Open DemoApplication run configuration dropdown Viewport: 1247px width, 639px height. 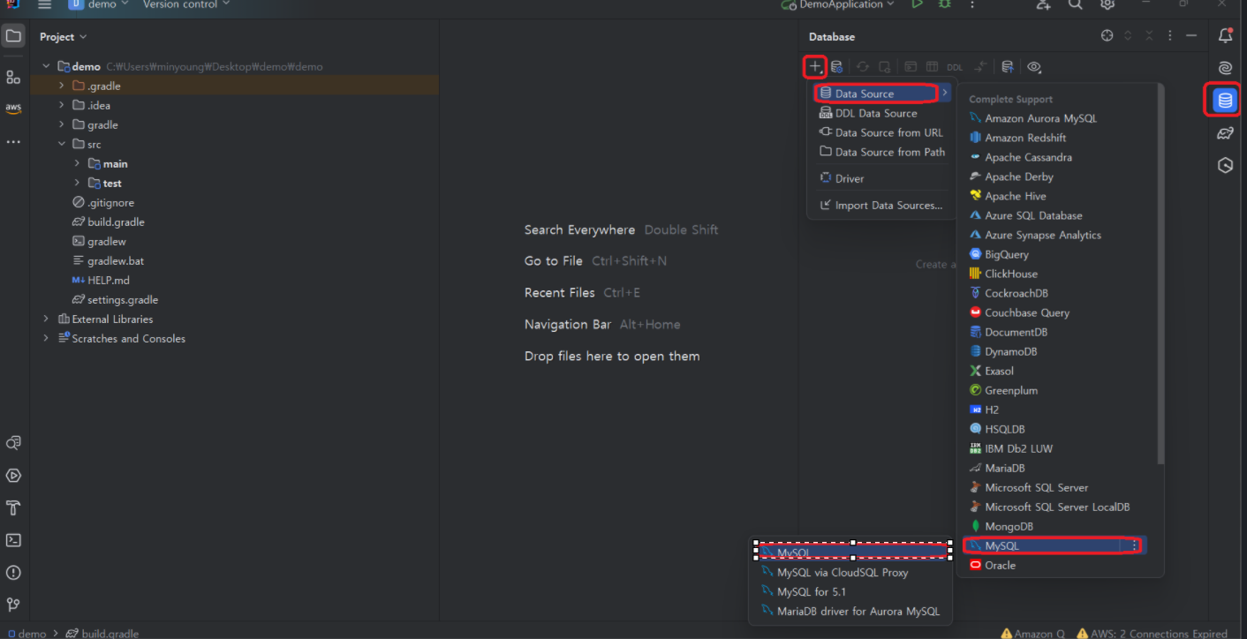838,4
